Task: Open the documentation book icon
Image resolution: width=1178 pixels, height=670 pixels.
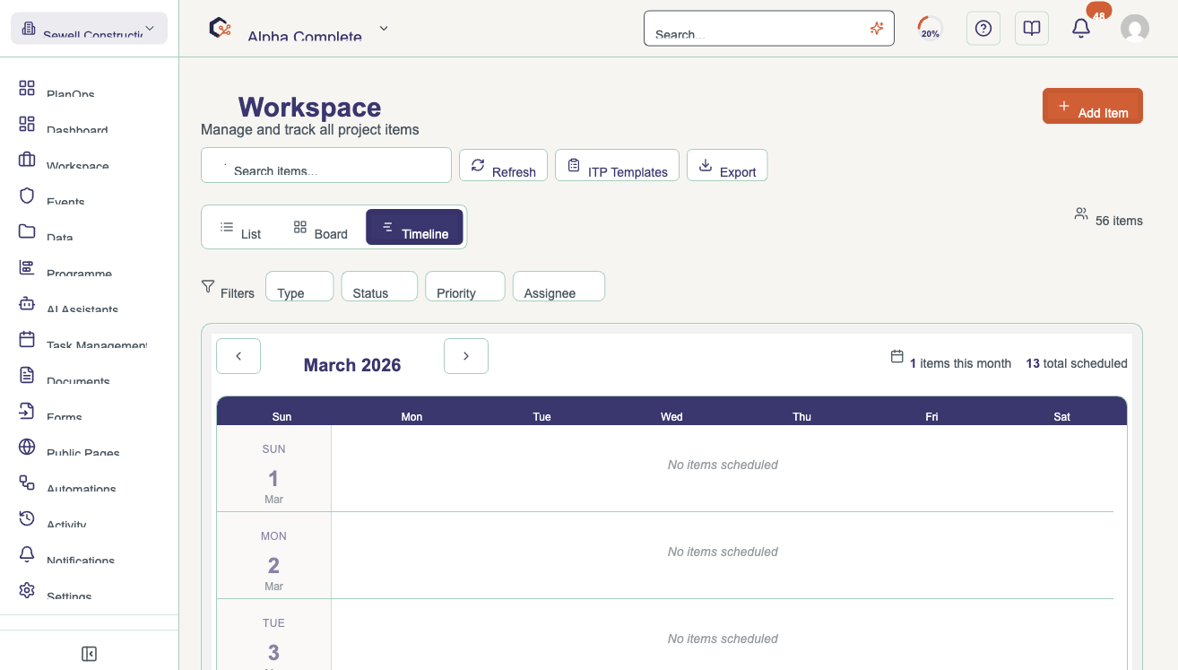Action: [1032, 29]
